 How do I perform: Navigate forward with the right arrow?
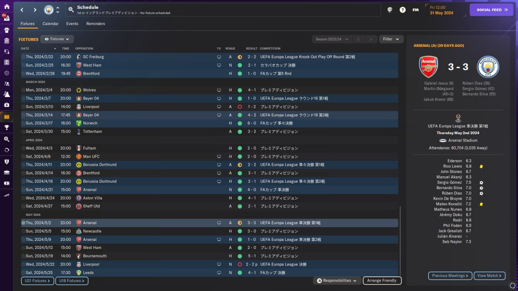tap(35, 10)
